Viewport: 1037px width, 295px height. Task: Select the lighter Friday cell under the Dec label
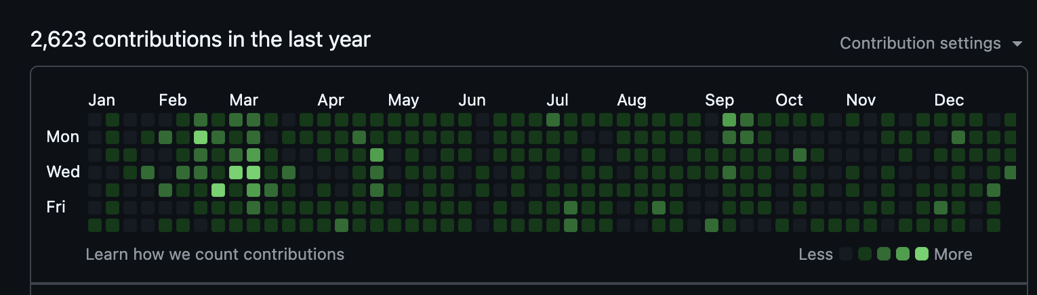coord(941,208)
